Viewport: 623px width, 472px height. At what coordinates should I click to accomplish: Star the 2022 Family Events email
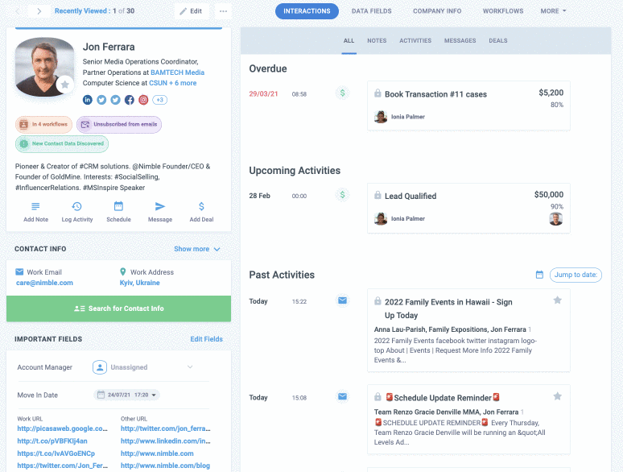click(x=557, y=300)
